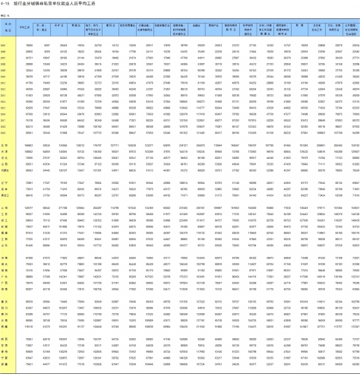This screenshot has width=360, height=380.
Task: Select 新疆 value in 平均工资 column
Action: coord(30,364)
